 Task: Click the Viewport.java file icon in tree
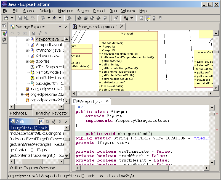point(33,39)
